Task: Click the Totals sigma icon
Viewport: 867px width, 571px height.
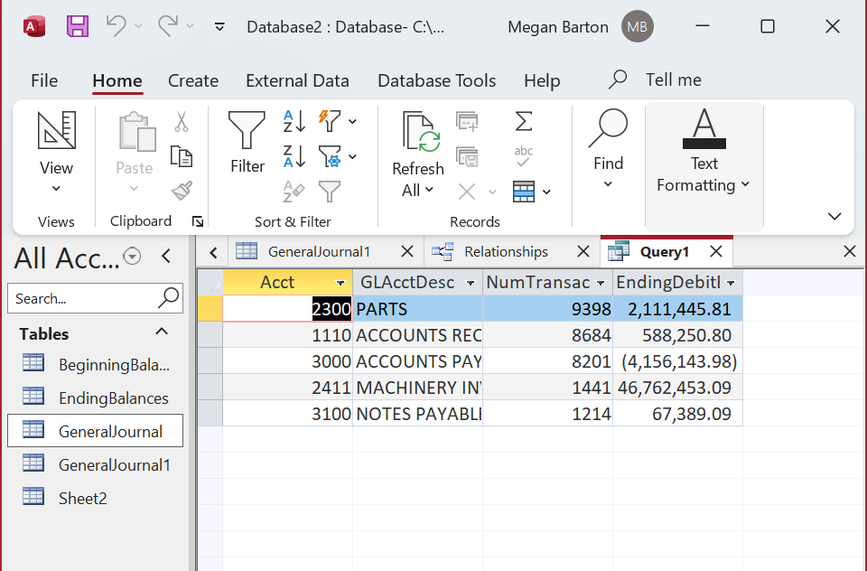Action: (x=523, y=121)
